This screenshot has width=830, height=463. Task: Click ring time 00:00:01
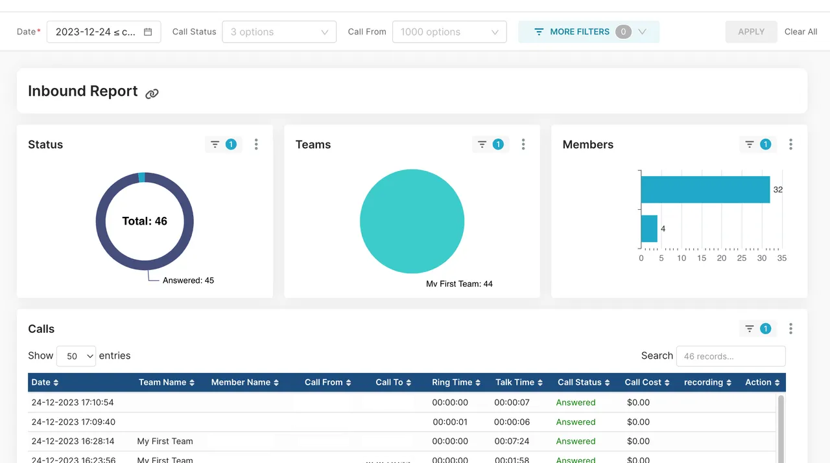pos(450,422)
